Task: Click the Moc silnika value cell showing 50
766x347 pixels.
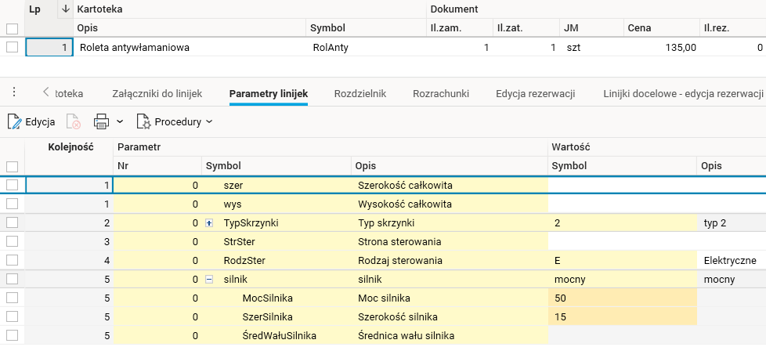Action: [x=621, y=298]
